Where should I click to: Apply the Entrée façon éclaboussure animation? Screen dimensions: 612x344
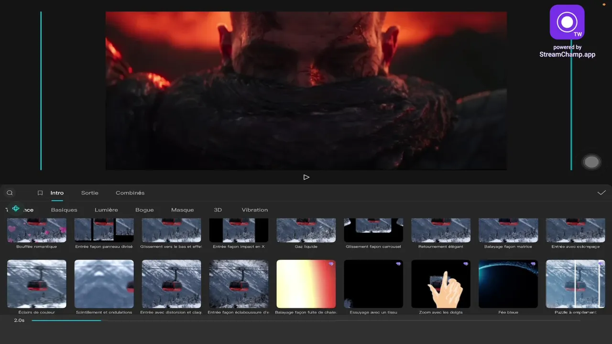[239, 284]
